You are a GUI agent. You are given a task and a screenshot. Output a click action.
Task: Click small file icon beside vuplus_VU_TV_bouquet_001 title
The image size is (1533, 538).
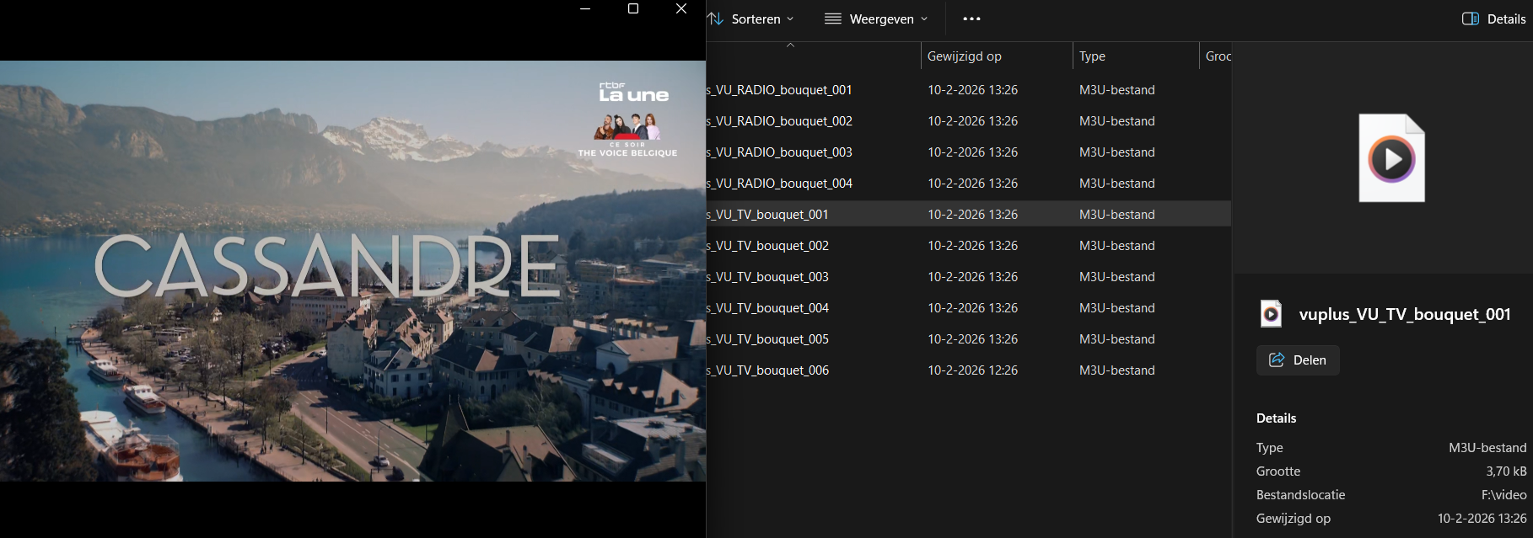click(1271, 314)
